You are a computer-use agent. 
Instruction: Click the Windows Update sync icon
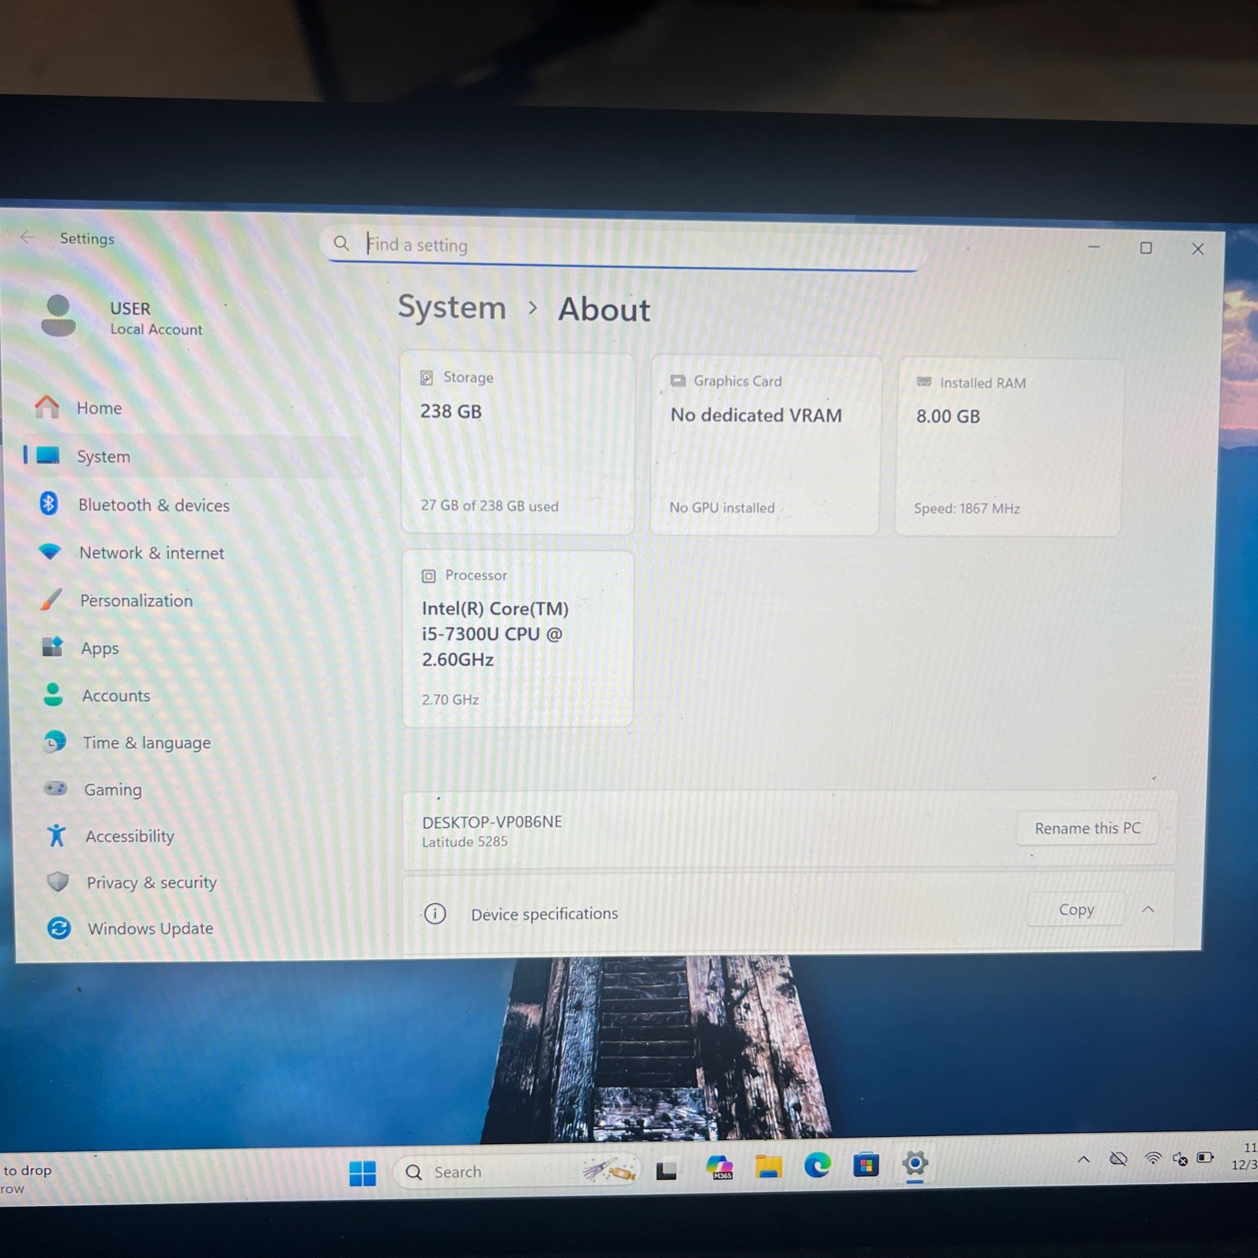point(59,928)
